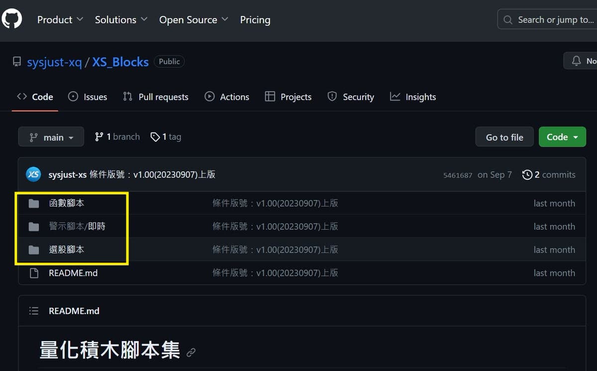This screenshot has width=597, height=371.
Task: Open the README.md file
Action: (73, 273)
